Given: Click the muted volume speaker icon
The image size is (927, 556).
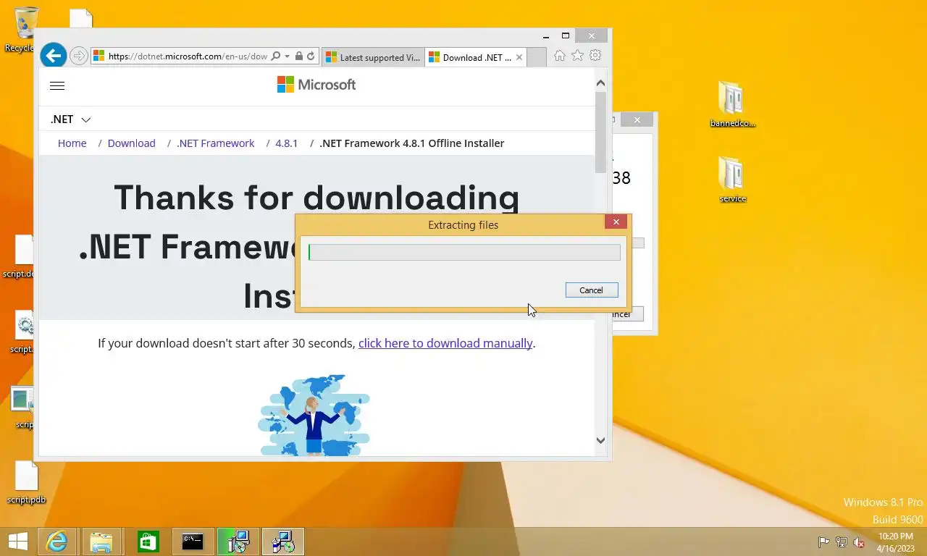Looking at the screenshot, I should coord(859,542).
